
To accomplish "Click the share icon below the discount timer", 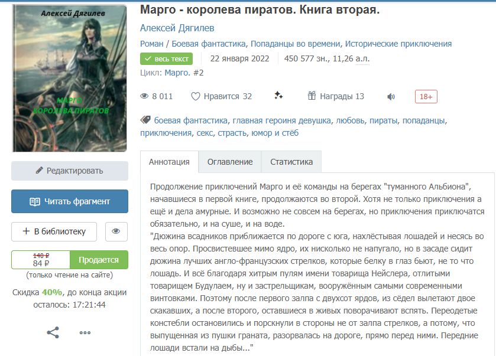I will (x=53, y=332).
